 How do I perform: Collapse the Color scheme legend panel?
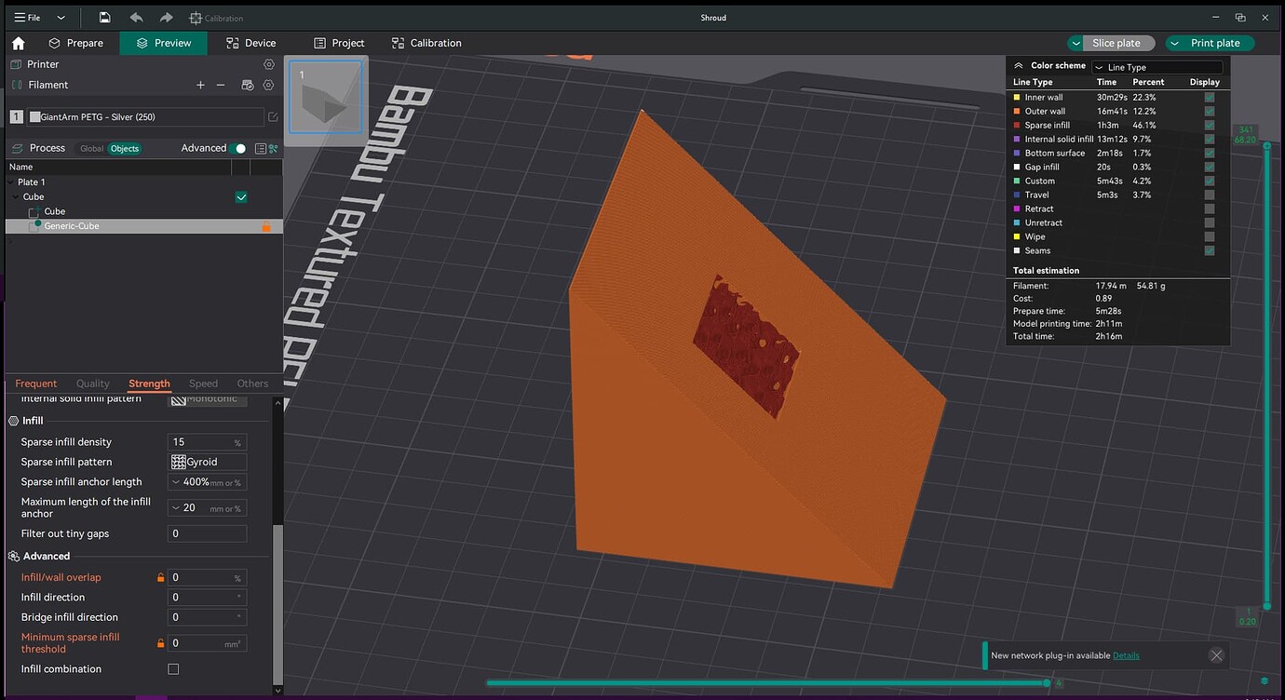pos(1020,66)
